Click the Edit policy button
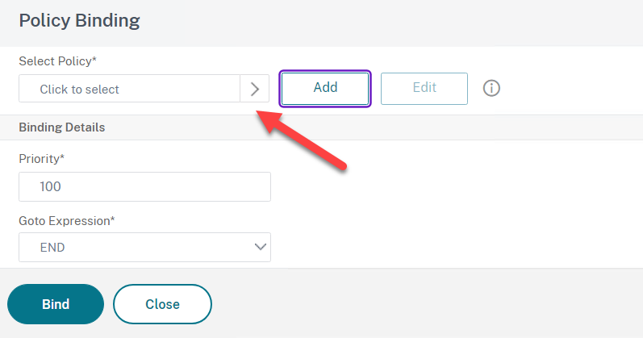This screenshot has width=643, height=338. click(424, 89)
